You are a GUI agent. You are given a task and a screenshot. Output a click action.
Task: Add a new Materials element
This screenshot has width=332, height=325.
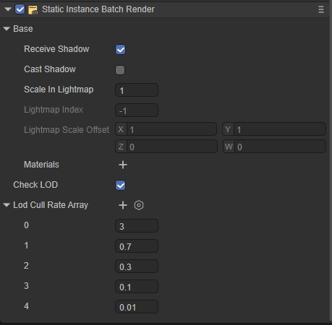[123, 165]
